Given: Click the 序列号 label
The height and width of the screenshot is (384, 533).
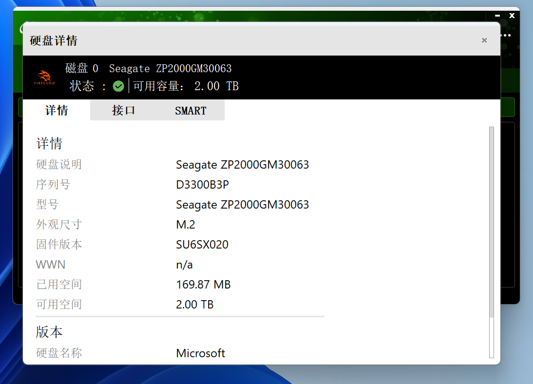Looking at the screenshot, I should click(x=53, y=185).
